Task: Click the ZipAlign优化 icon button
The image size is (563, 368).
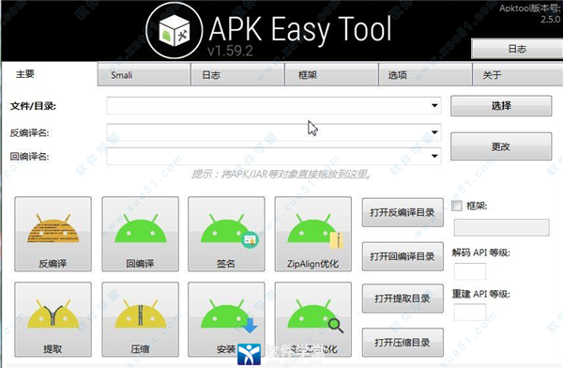Action: point(313,234)
